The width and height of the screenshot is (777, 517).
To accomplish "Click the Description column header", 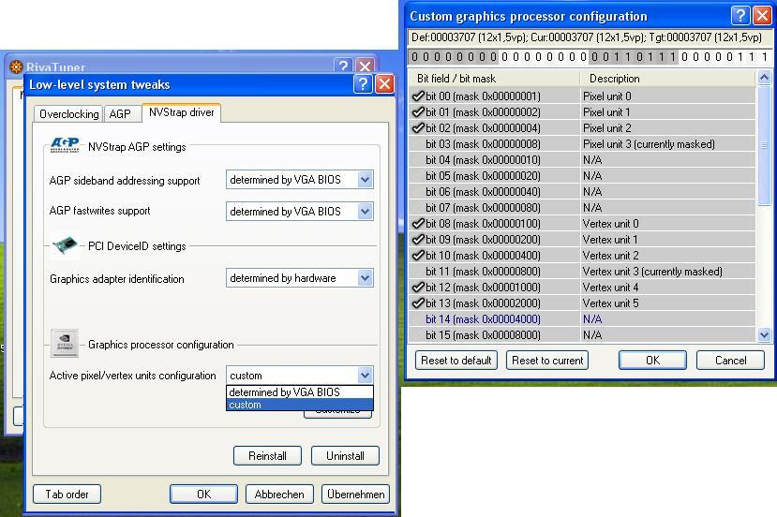I will (667, 79).
